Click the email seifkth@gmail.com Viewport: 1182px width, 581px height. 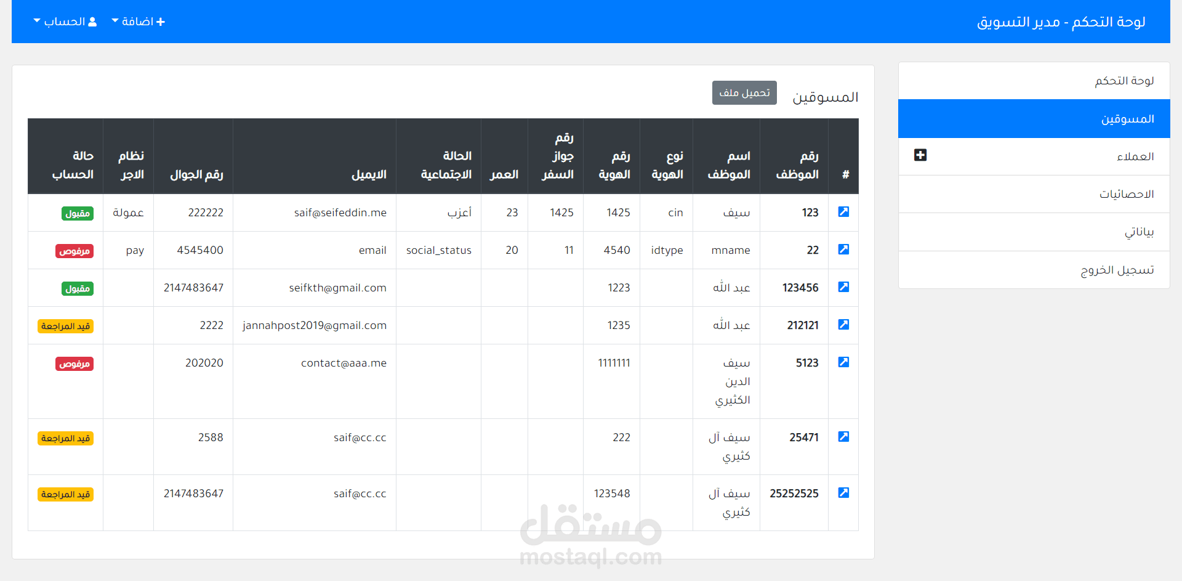(338, 288)
